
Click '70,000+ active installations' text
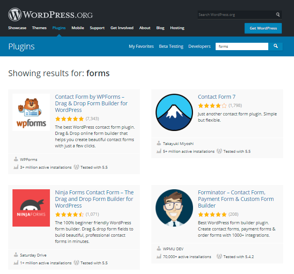tap(187, 257)
